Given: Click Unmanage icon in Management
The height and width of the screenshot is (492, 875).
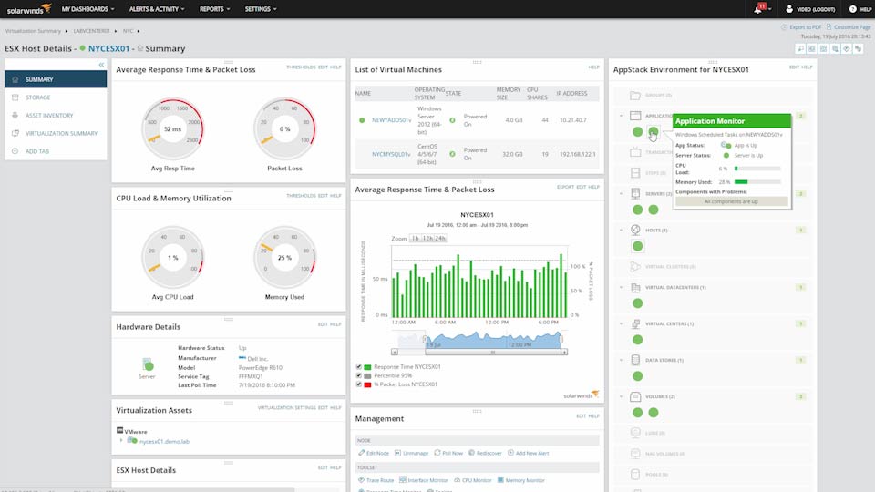Looking at the screenshot, I should coord(398,453).
